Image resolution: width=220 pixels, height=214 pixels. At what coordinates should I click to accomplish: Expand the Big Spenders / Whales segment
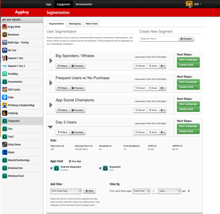click(51, 61)
